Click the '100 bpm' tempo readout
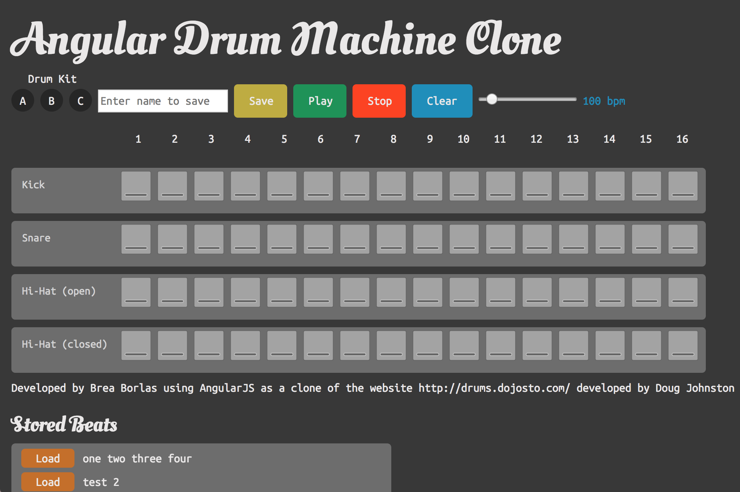This screenshot has width=740, height=492. [x=604, y=101]
